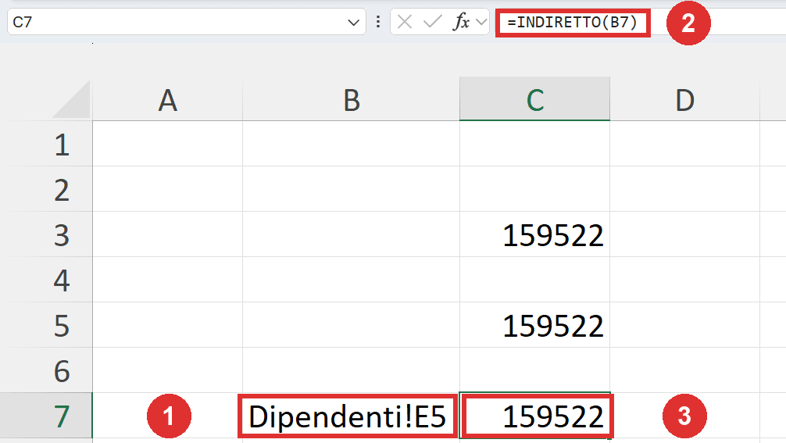Click the formula bar Enter checkmark icon
This screenshot has height=443, width=786.
point(432,22)
